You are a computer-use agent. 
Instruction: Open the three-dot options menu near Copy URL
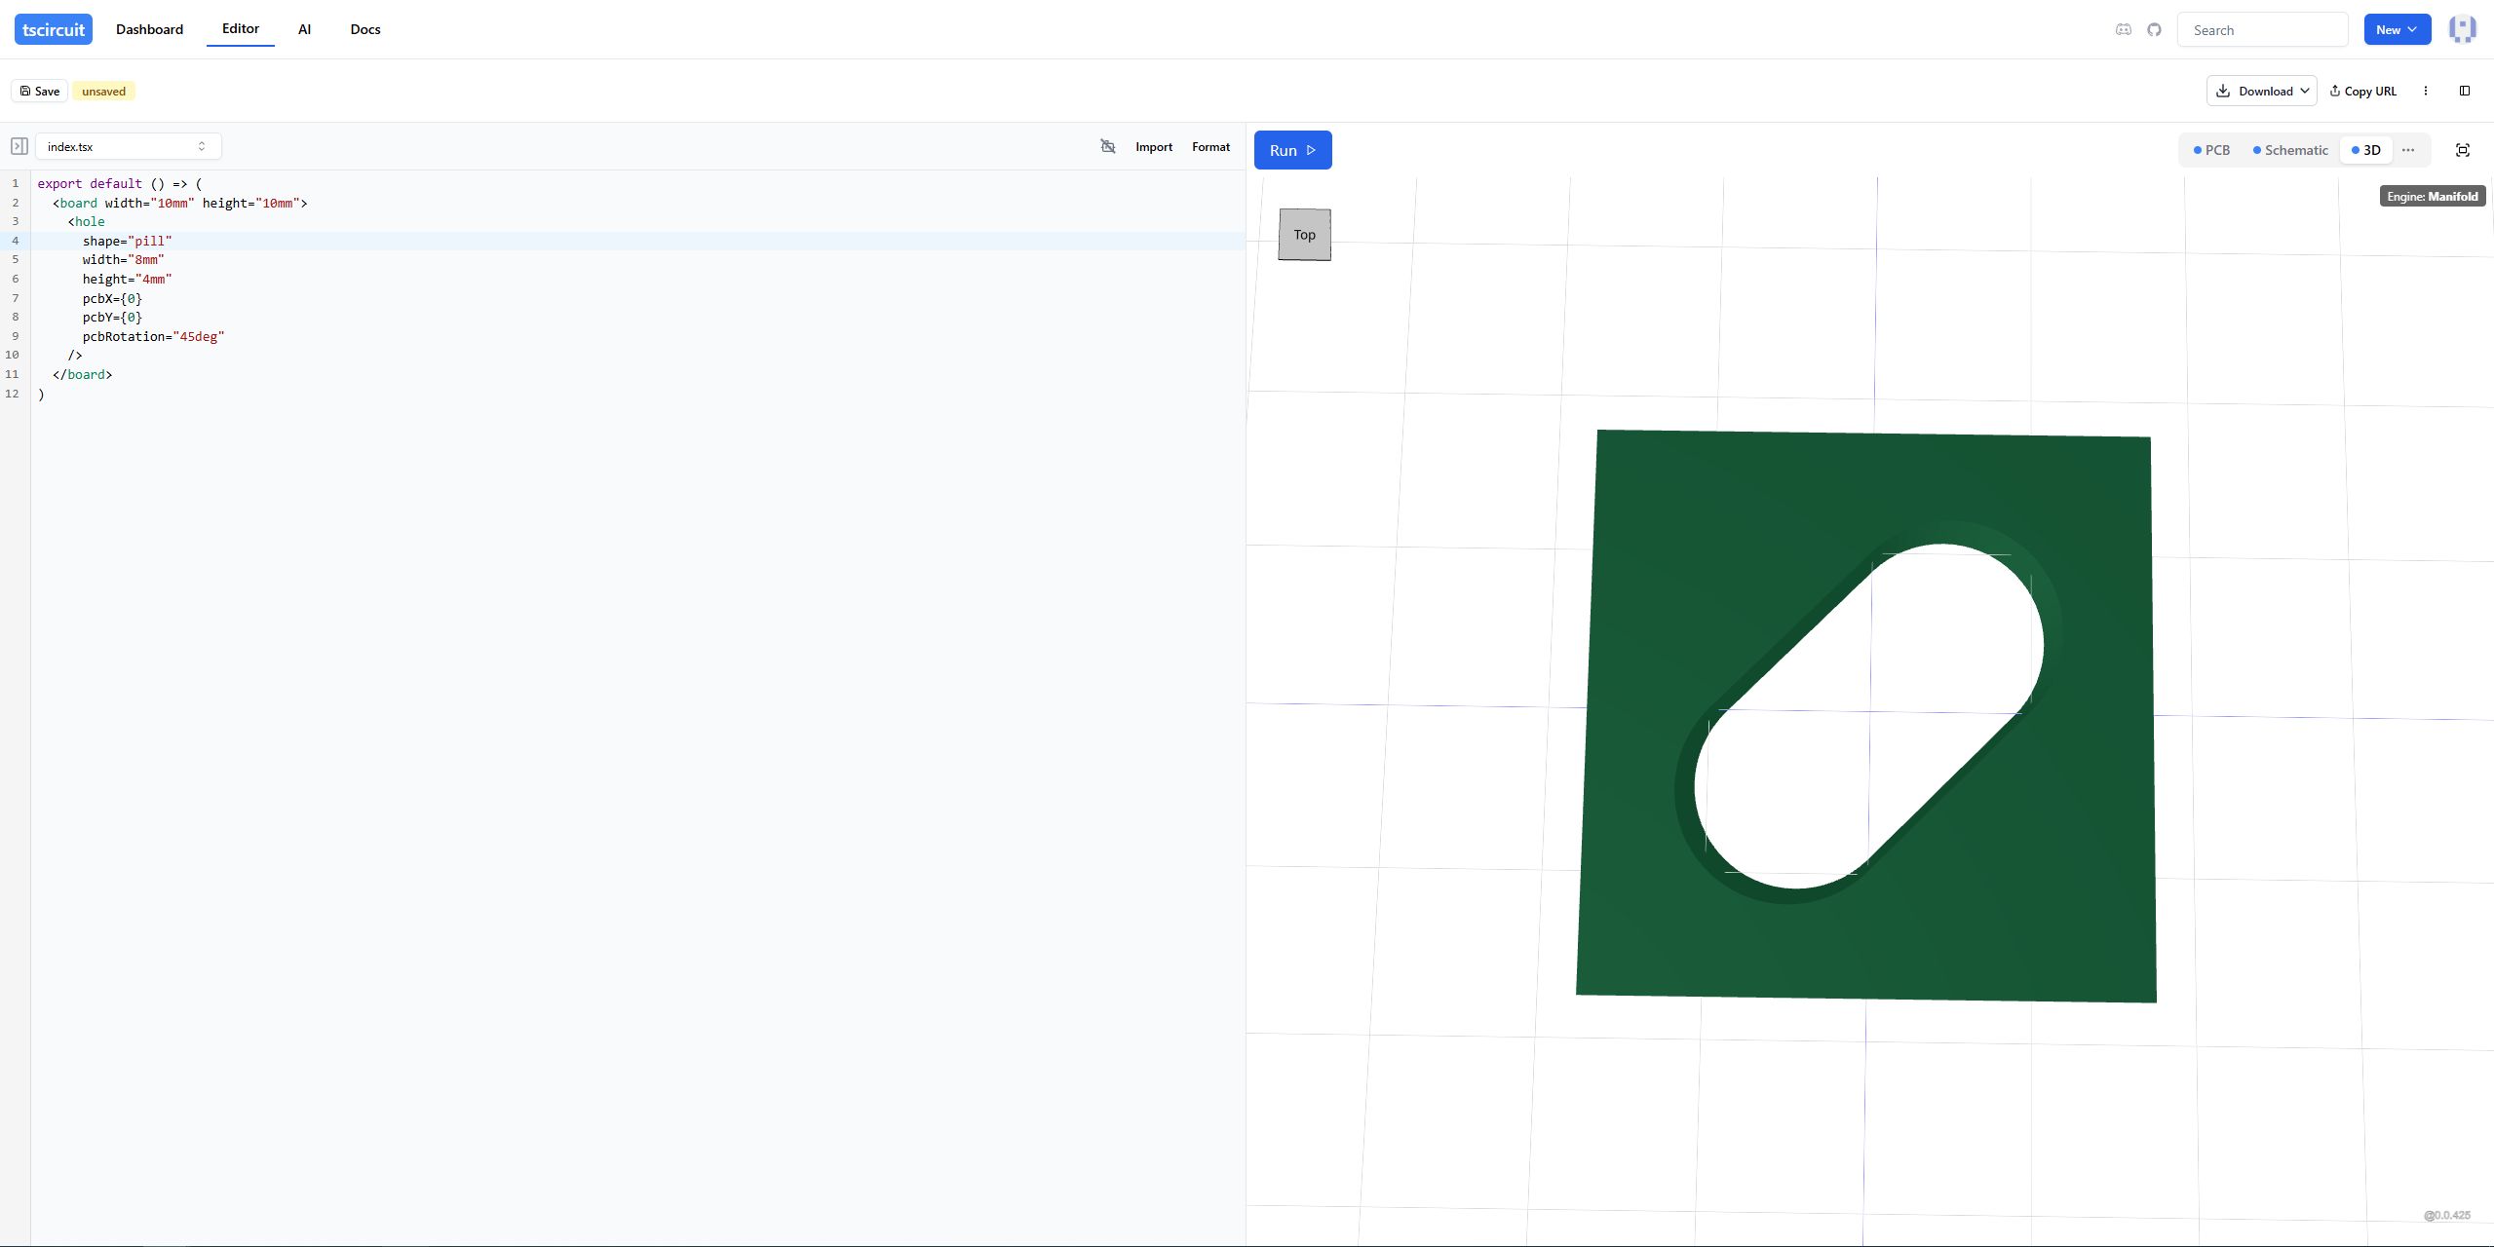point(2426,91)
